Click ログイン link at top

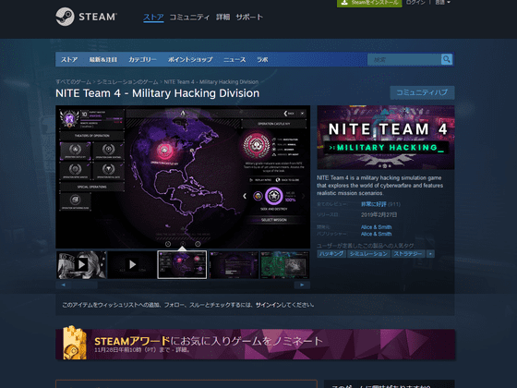(x=415, y=2)
